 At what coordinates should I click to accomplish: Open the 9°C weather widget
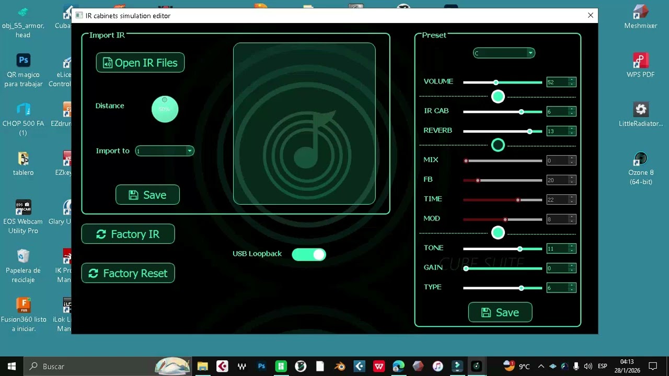click(x=517, y=366)
